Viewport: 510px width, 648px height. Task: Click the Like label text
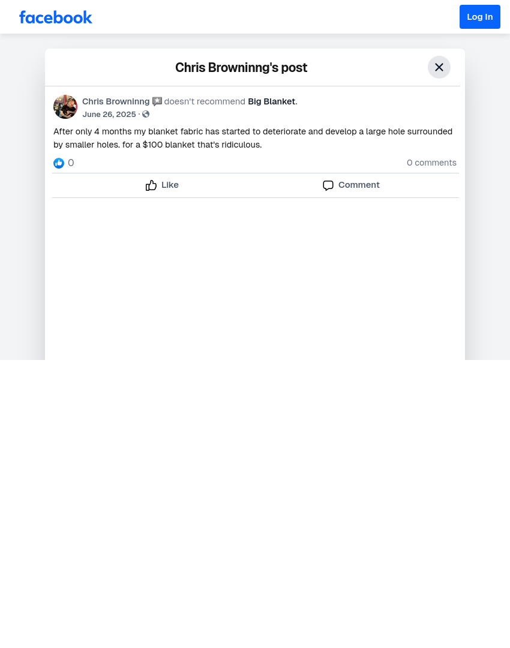170,185
